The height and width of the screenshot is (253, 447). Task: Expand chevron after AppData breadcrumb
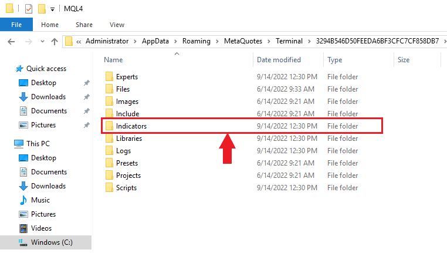pos(175,41)
